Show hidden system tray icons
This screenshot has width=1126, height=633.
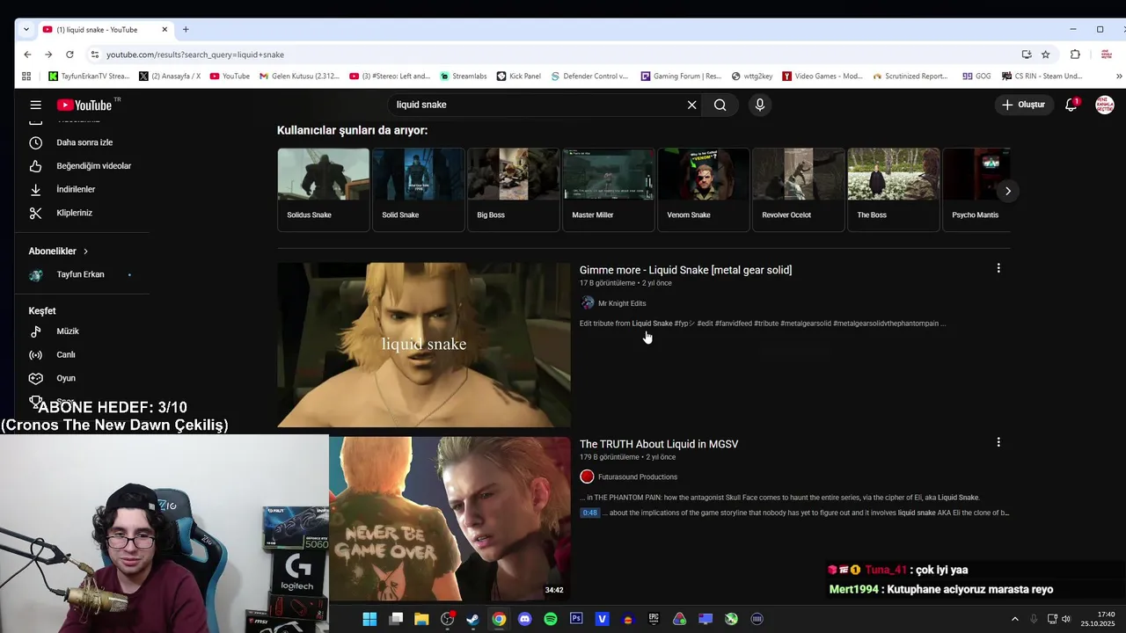coord(1014,619)
